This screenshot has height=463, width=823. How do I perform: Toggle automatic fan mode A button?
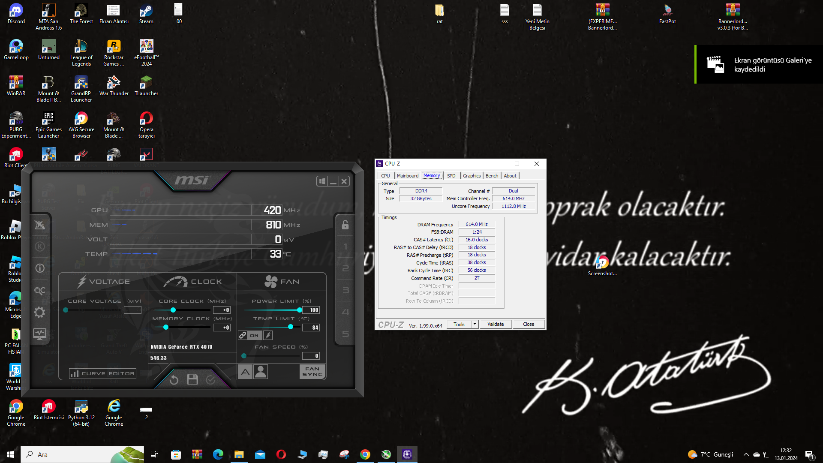pyautogui.click(x=245, y=372)
